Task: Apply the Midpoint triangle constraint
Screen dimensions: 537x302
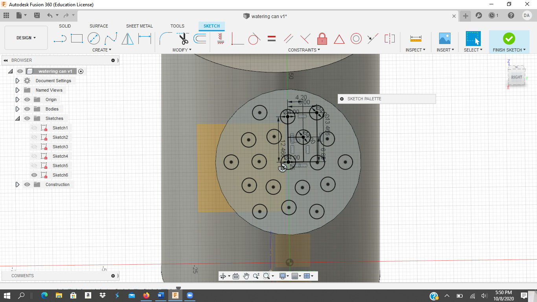Action: click(339, 39)
